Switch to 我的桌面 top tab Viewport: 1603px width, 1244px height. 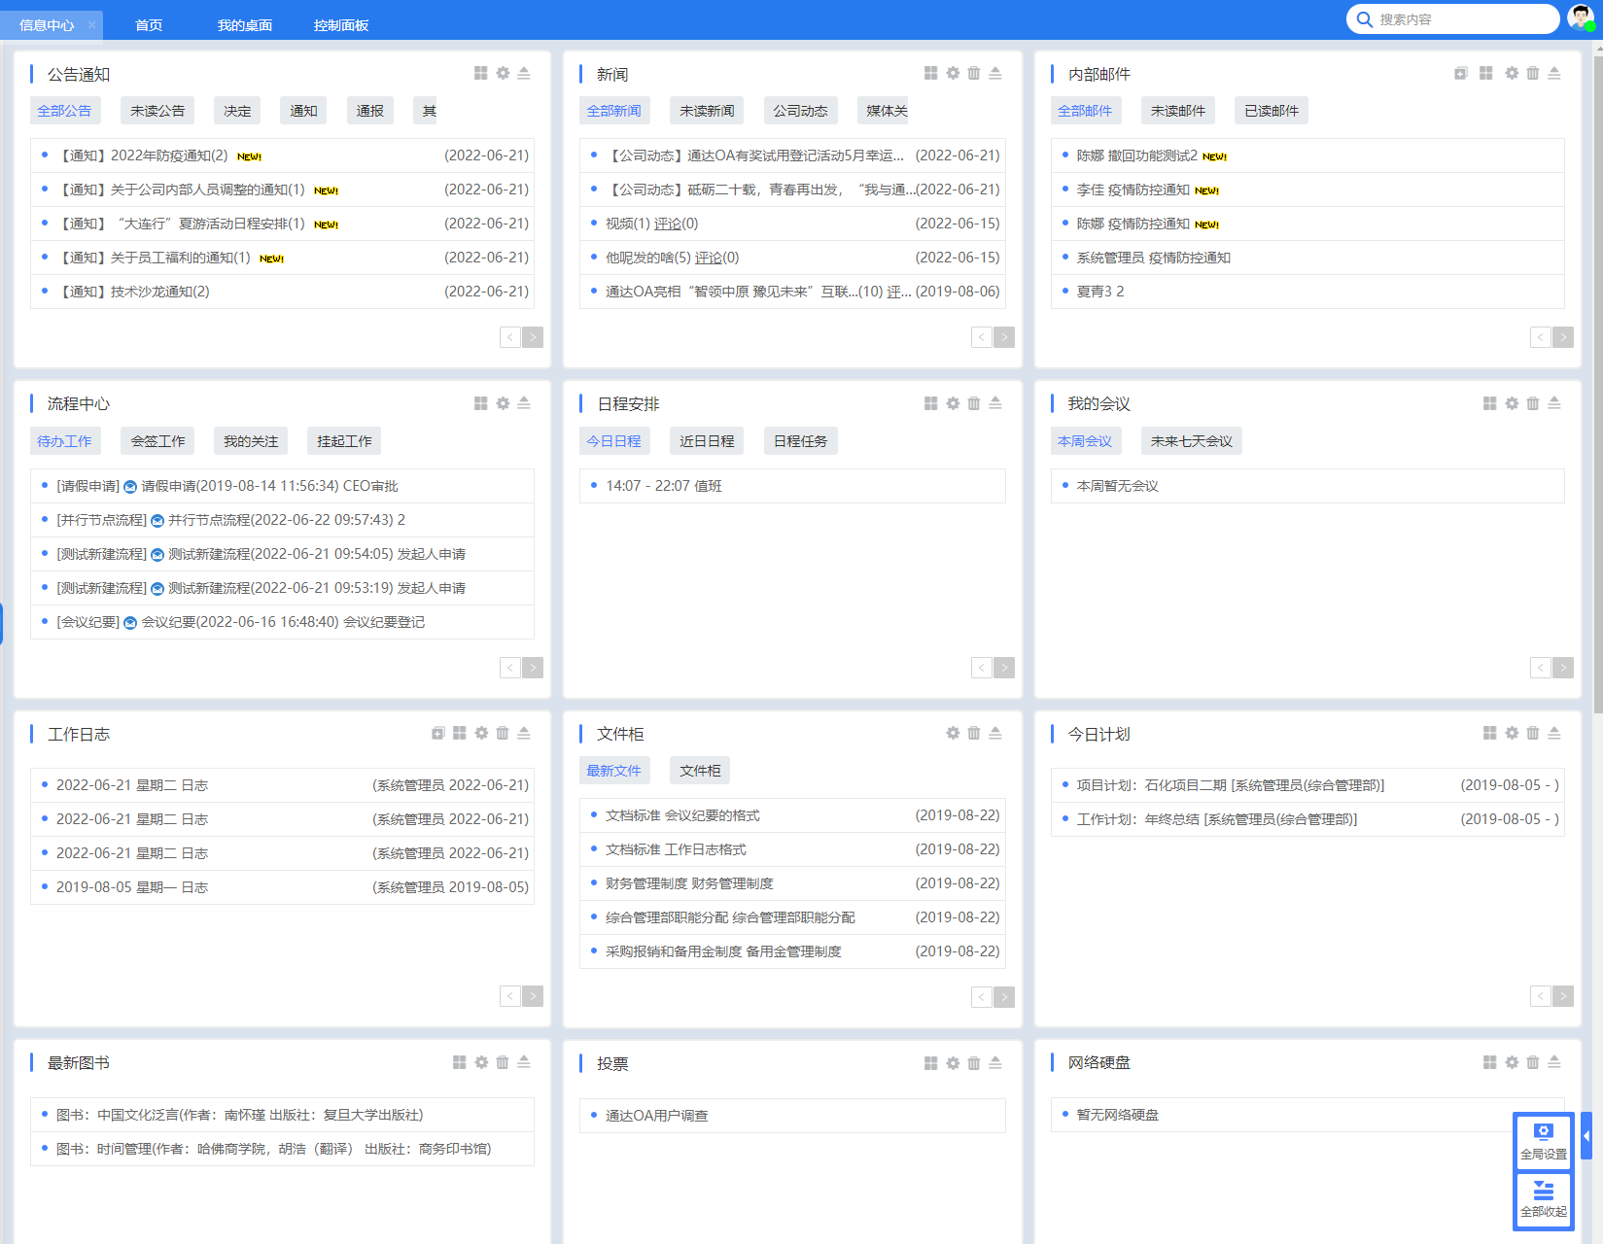coord(245,25)
